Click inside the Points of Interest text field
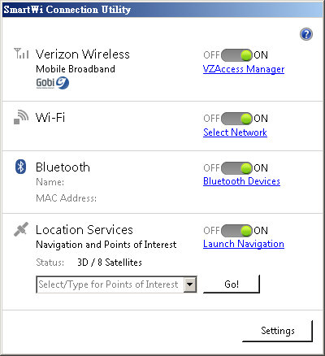Screen dimensions: 325x356 click(110, 284)
